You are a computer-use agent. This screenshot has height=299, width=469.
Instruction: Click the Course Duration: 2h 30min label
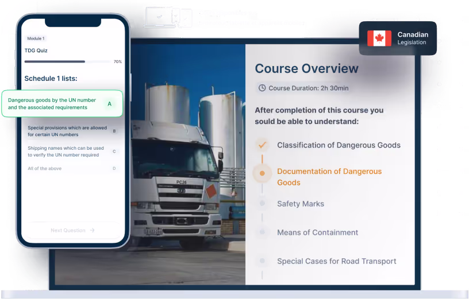click(x=309, y=88)
